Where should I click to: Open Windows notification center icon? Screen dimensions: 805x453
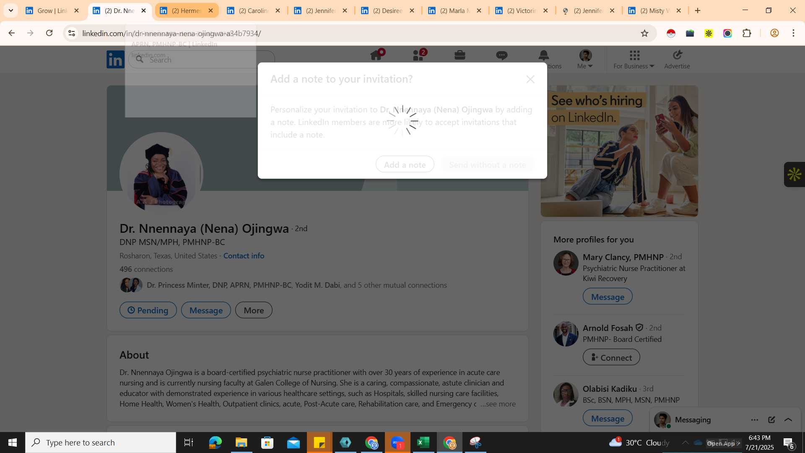coord(789,443)
